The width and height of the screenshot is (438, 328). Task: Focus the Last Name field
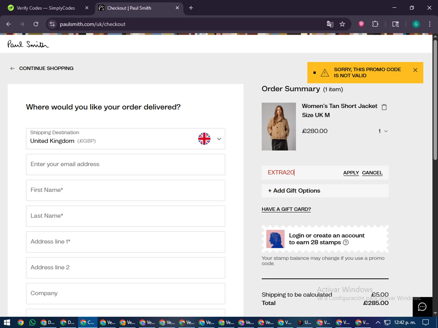126,216
